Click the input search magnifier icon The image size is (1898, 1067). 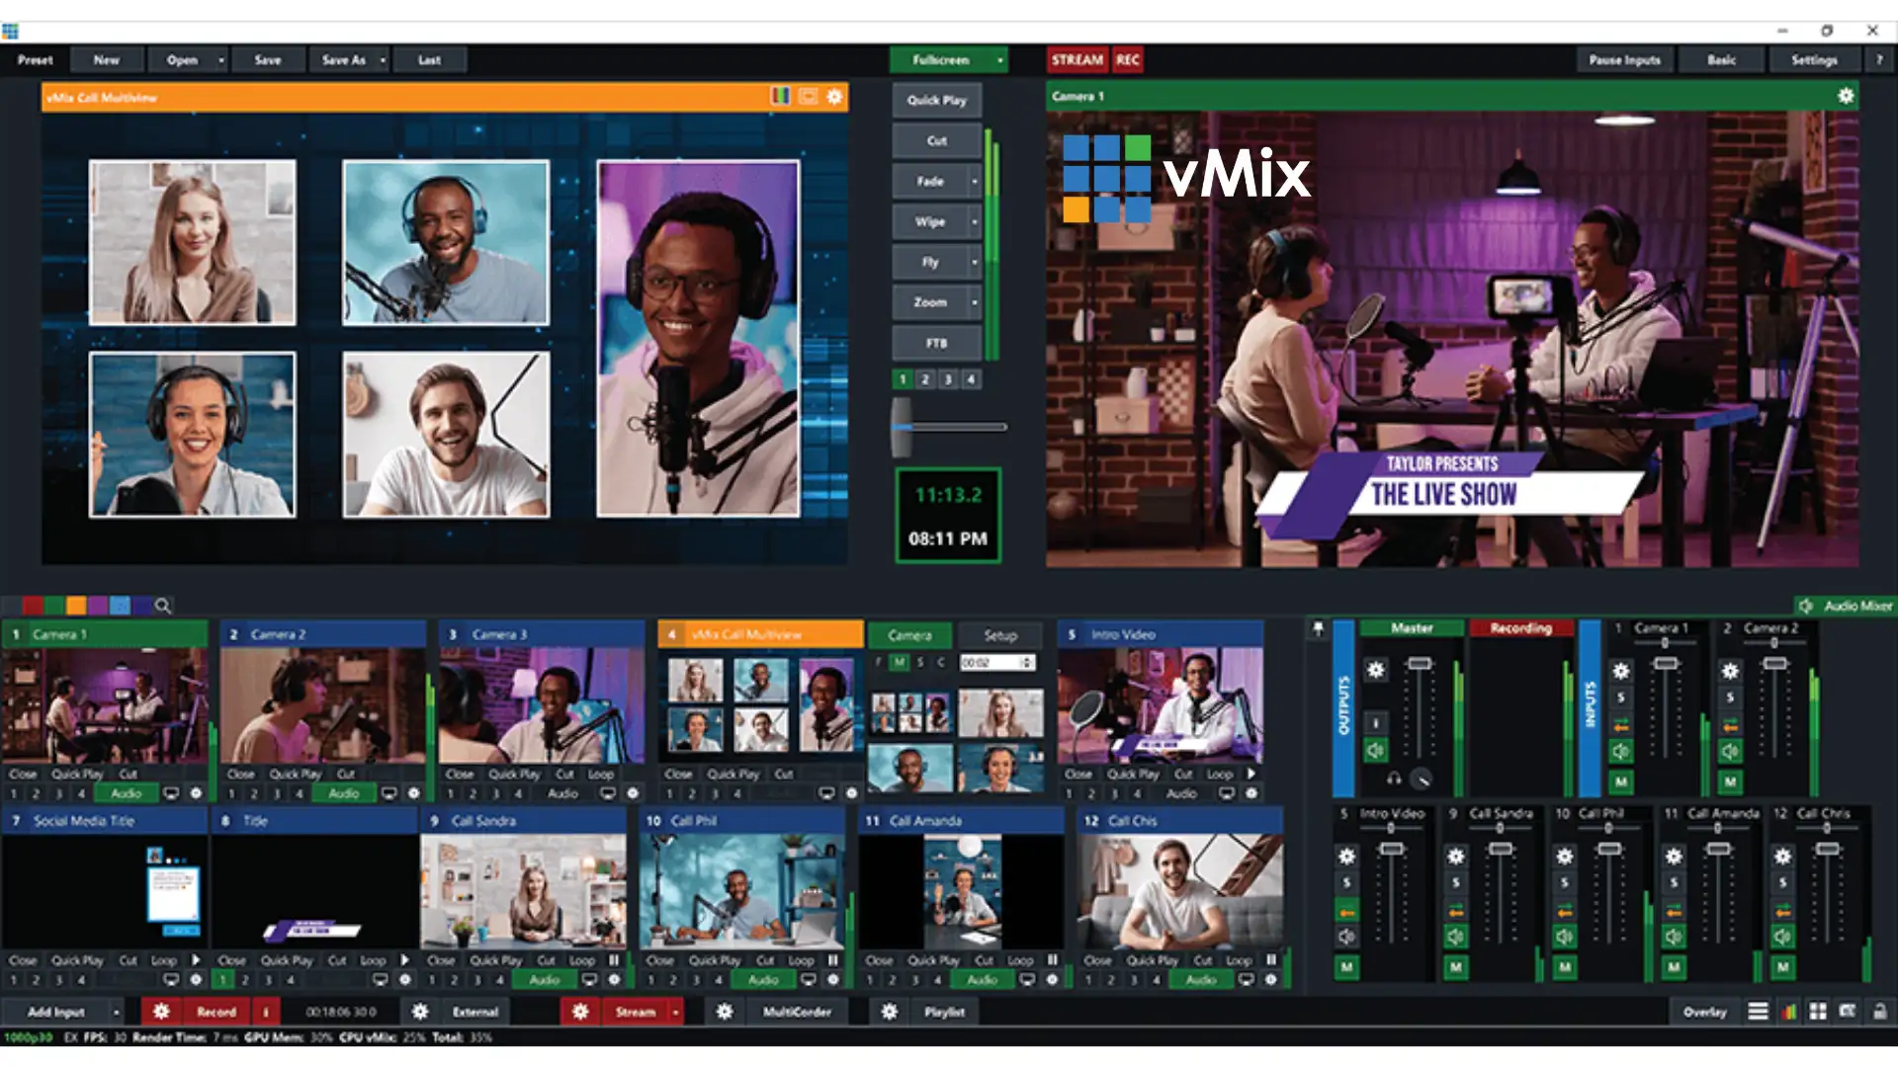pyautogui.click(x=163, y=606)
